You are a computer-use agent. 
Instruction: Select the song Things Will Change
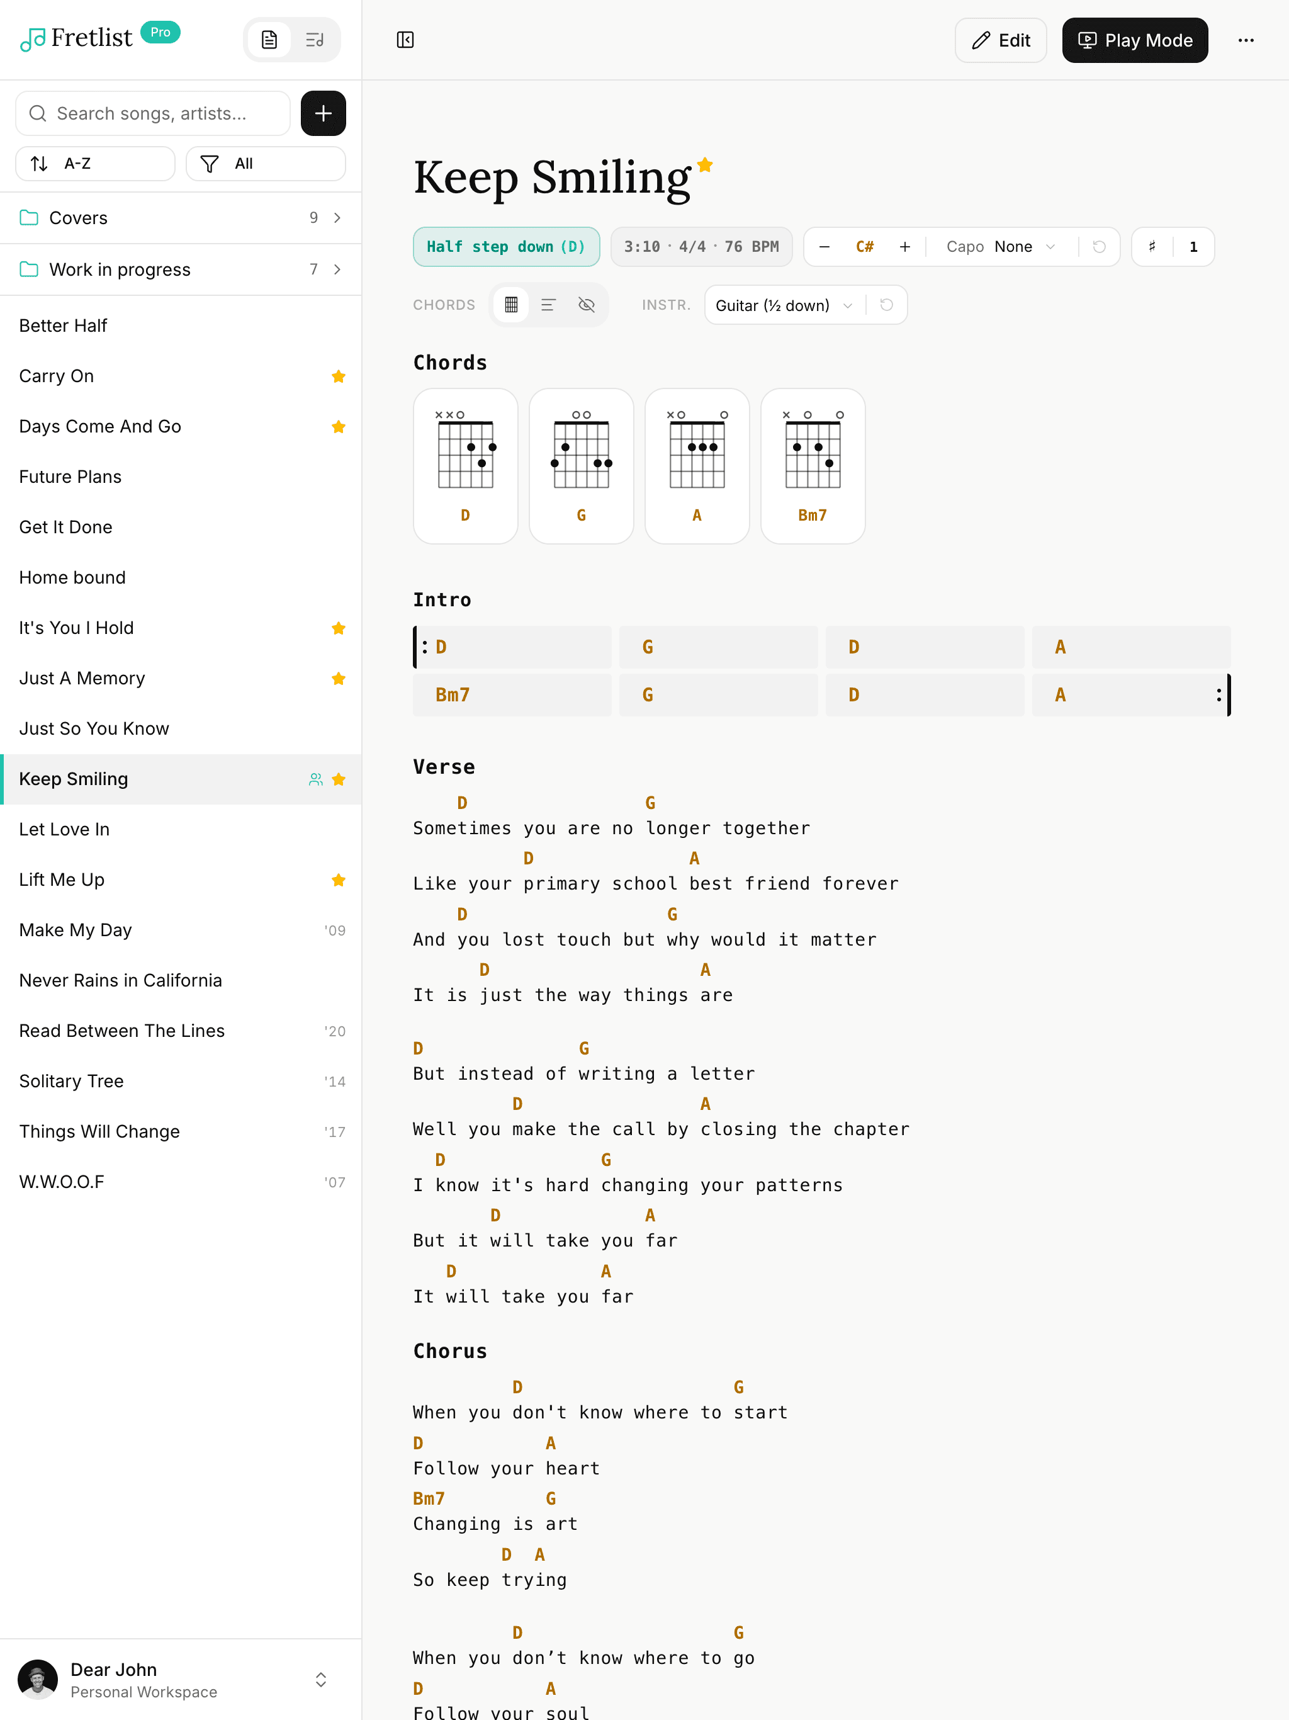pos(181,1132)
